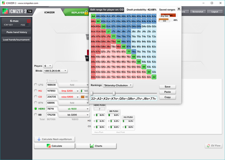Toggle FGS checkbox

coord(27,25)
